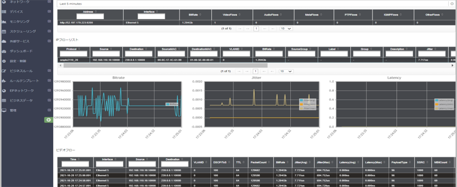Sort by Protocol column sort icon

pyautogui.click(x=79, y=49)
